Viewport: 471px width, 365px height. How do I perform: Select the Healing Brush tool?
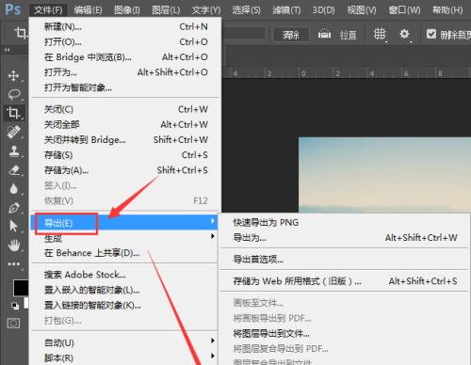13,132
